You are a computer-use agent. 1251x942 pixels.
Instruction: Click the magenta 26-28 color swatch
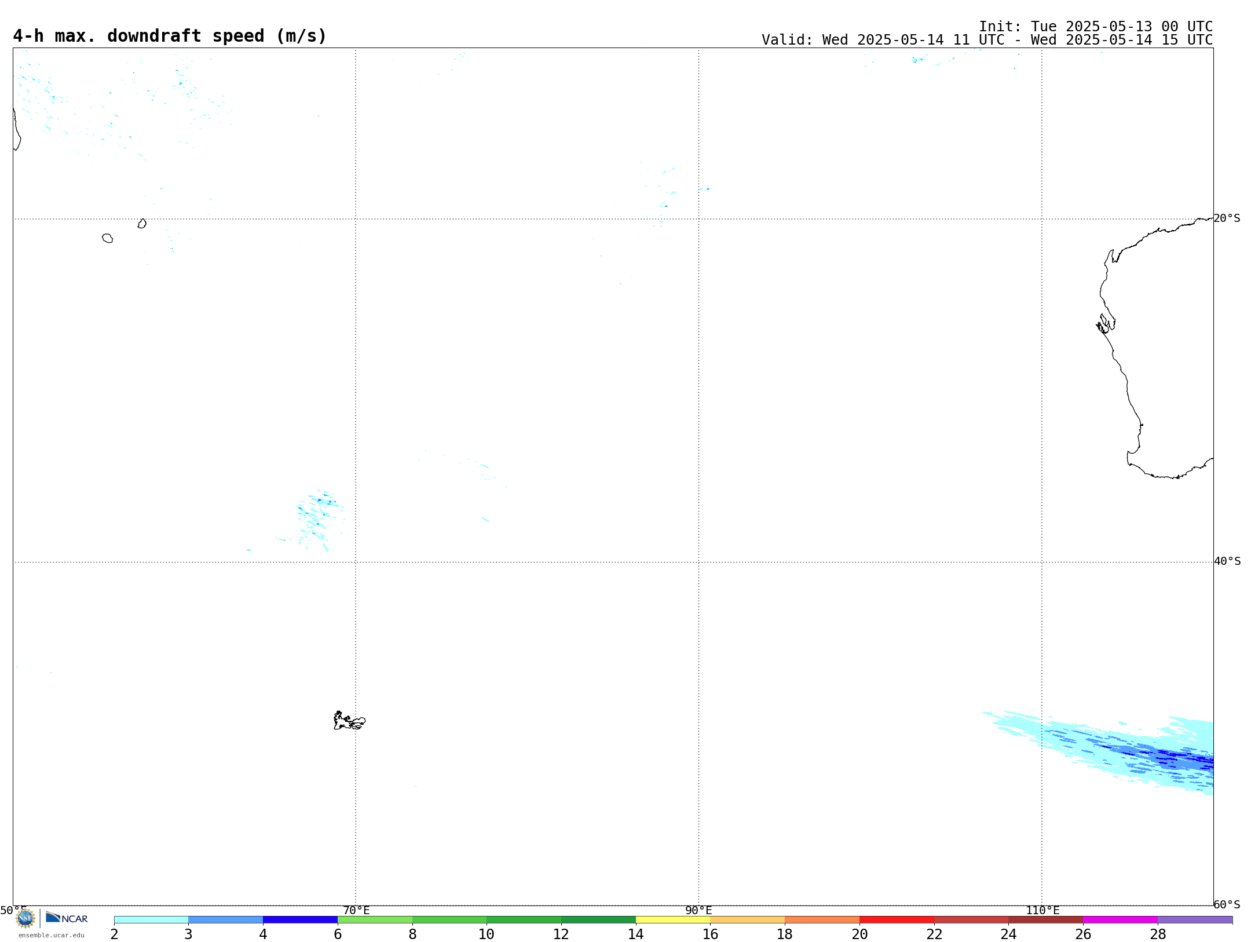tap(1120, 919)
